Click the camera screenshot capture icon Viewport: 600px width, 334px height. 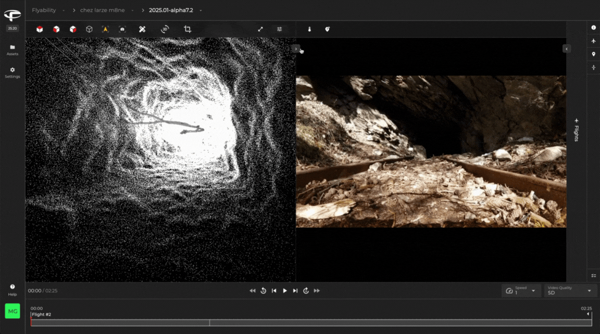pos(122,29)
